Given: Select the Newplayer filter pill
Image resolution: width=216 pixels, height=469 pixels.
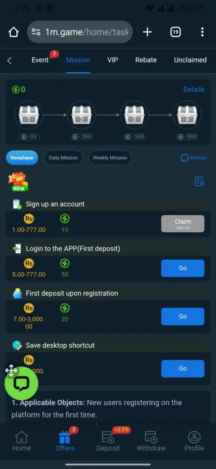Looking at the screenshot, I should (x=22, y=158).
